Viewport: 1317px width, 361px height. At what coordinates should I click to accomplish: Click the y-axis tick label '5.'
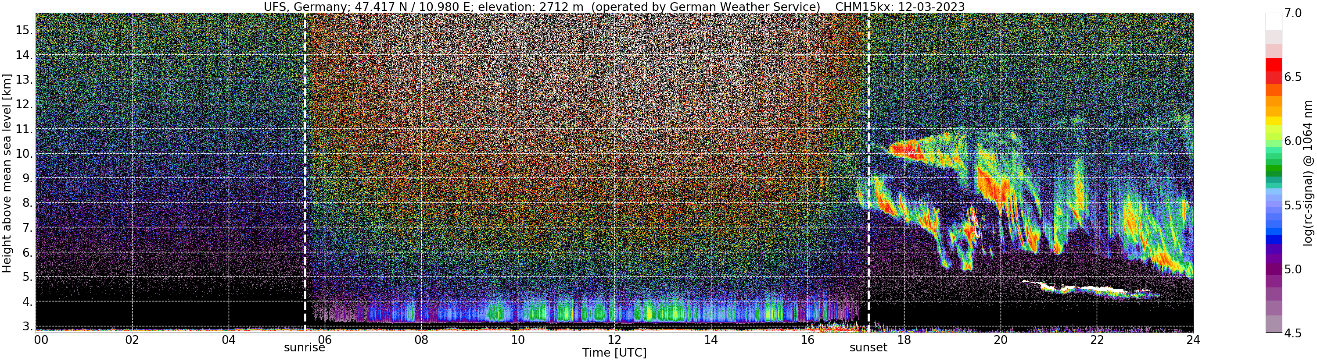pyautogui.click(x=28, y=277)
